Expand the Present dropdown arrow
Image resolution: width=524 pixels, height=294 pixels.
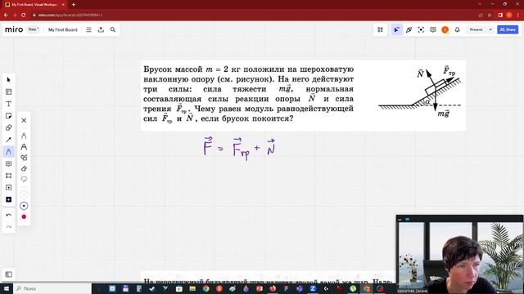pyautogui.click(x=490, y=29)
